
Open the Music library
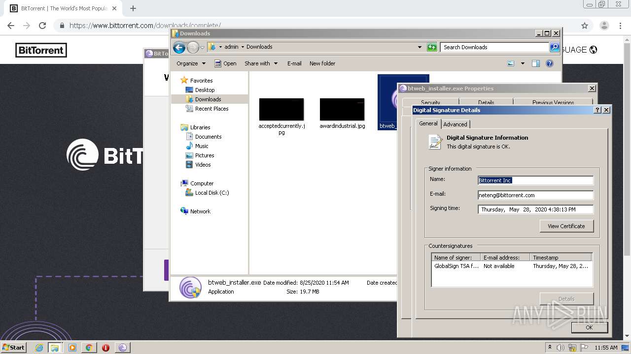coord(202,146)
